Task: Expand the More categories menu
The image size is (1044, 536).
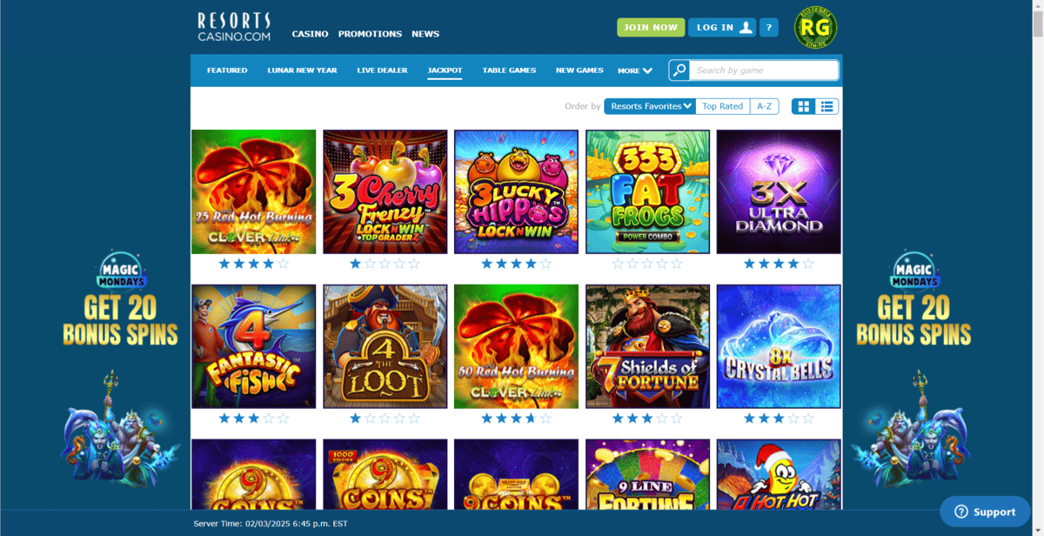Action: point(635,70)
